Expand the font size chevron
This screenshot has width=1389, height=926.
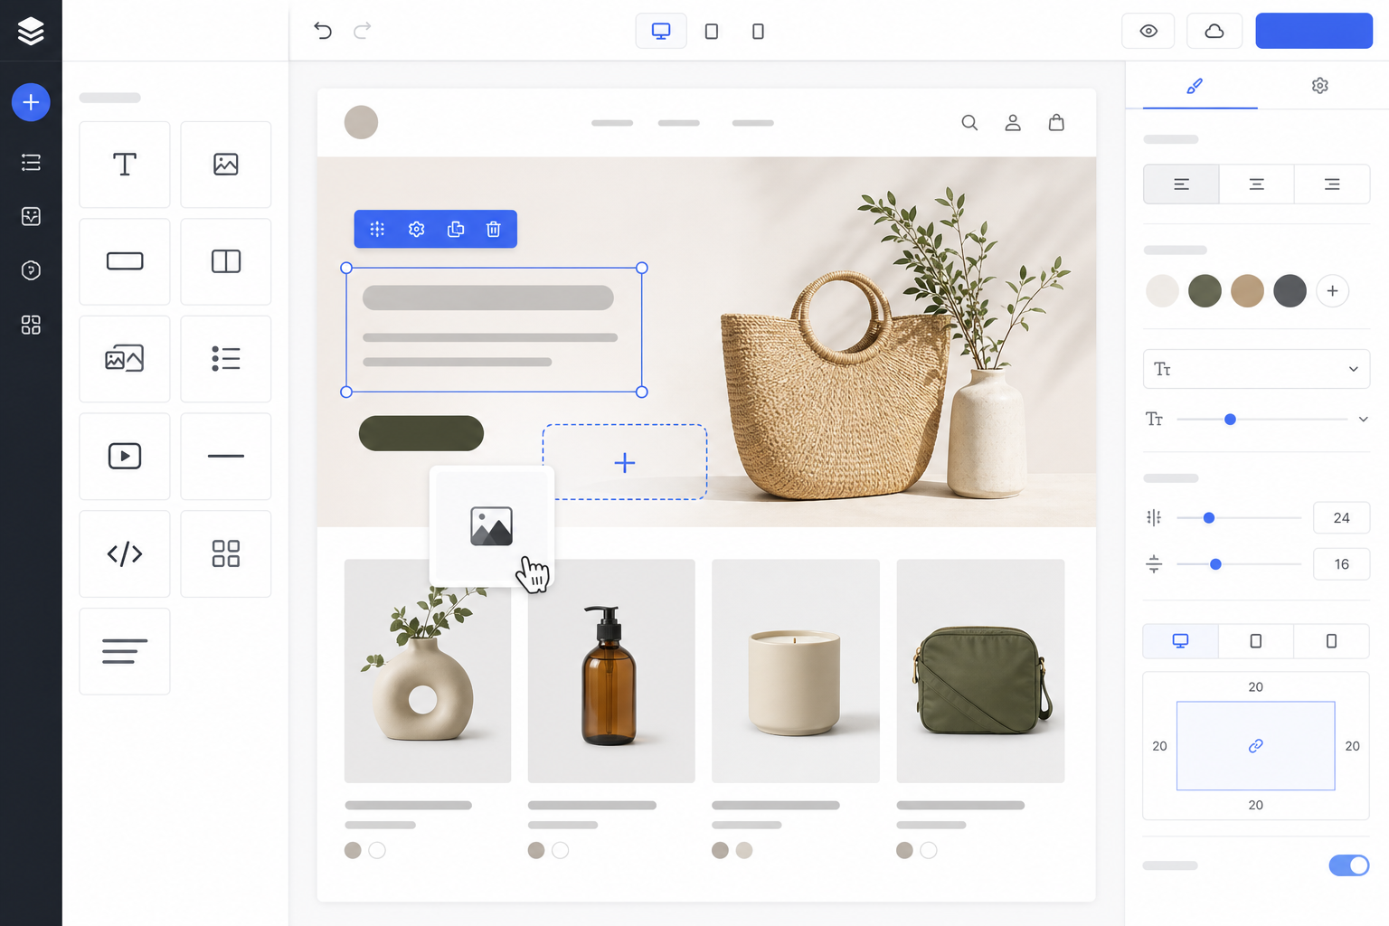tap(1363, 420)
